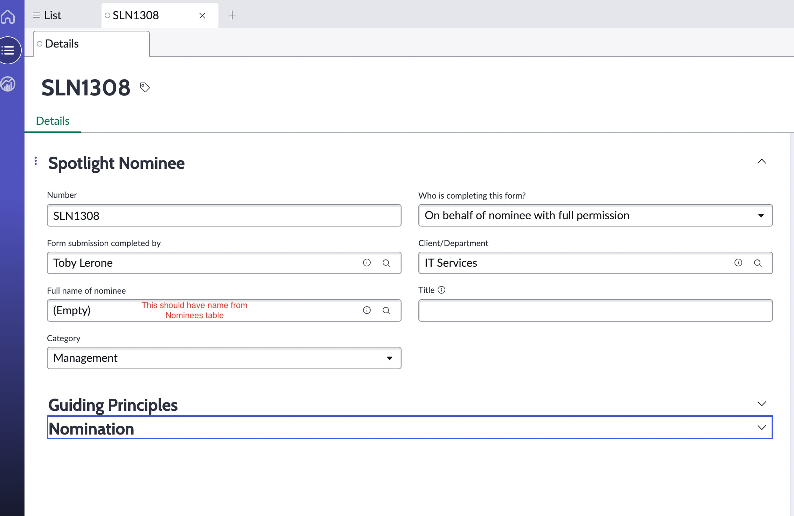Click the info icon next to Title label
The image size is (794, 516).
(441, 290)
